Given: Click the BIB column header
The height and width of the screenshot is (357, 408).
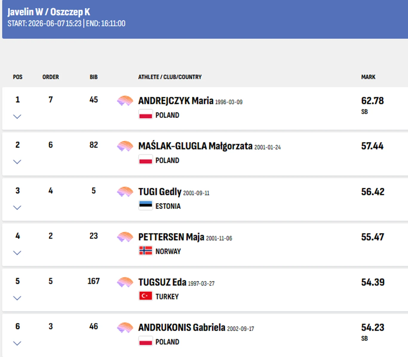Looking at the screenshot, I should pos(93,77).
